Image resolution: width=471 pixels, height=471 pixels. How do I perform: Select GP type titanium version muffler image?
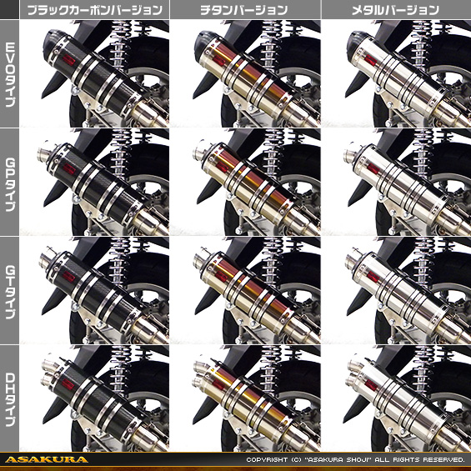245,182
